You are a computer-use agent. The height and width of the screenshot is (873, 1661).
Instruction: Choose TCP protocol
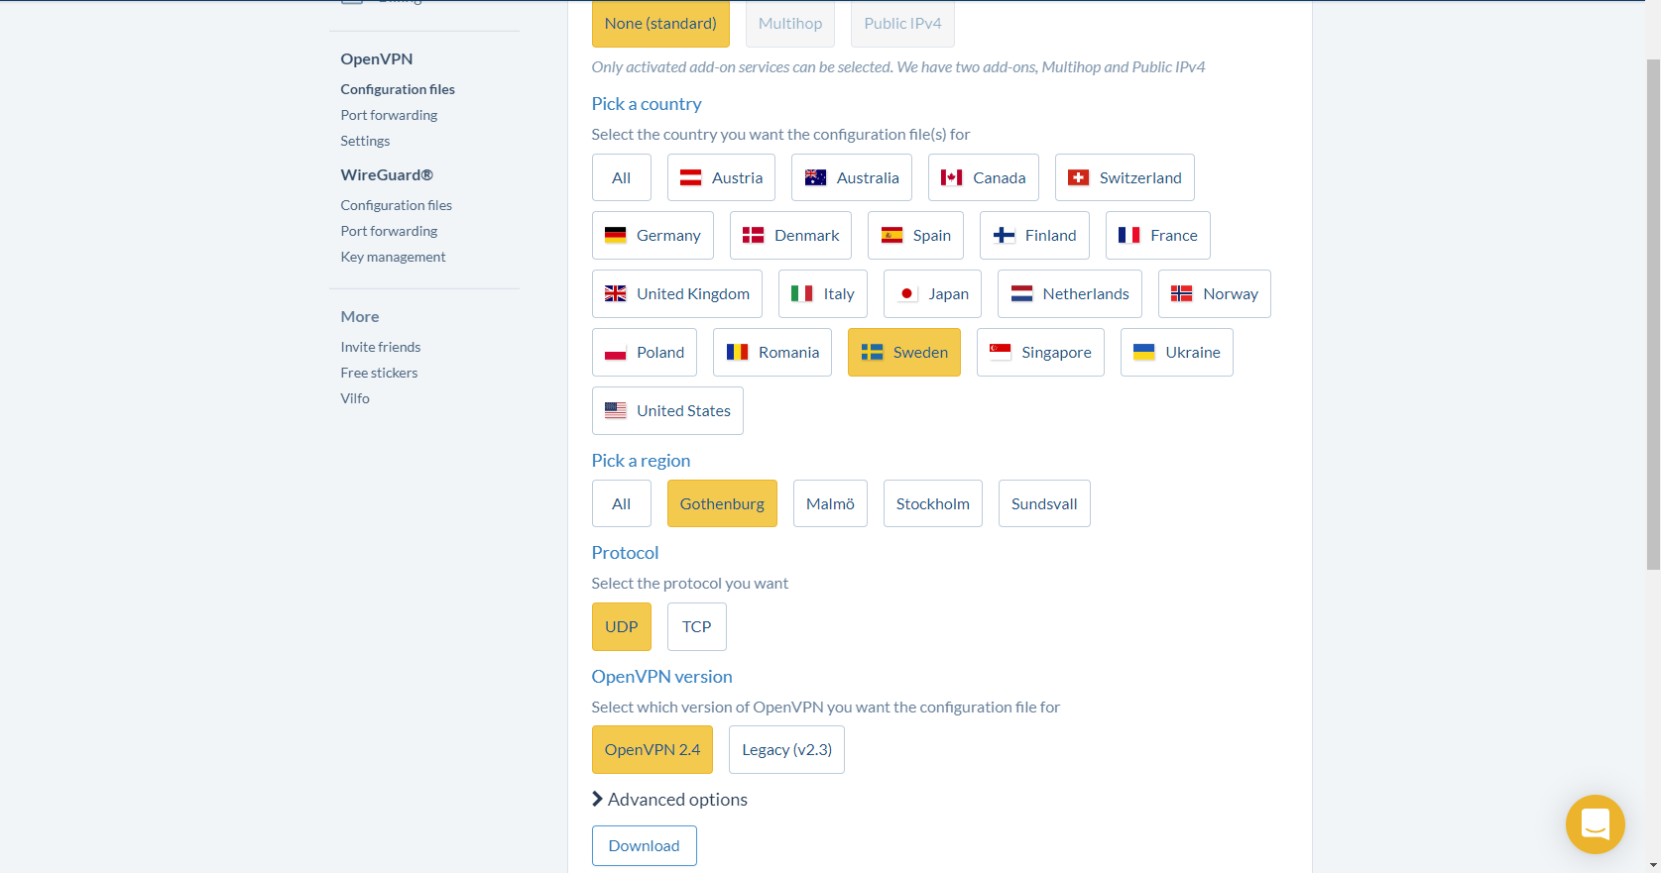click(697, 626)
